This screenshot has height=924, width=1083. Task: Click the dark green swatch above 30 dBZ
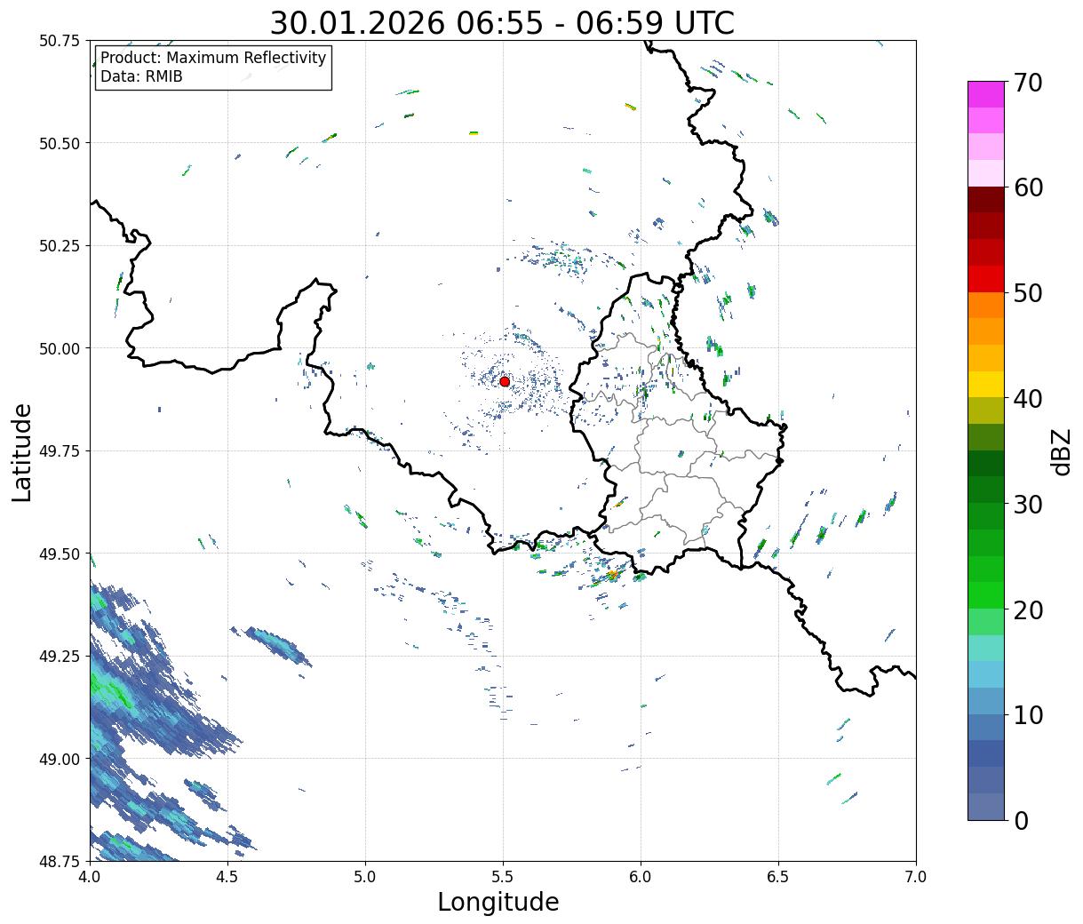tap(986, 490)
